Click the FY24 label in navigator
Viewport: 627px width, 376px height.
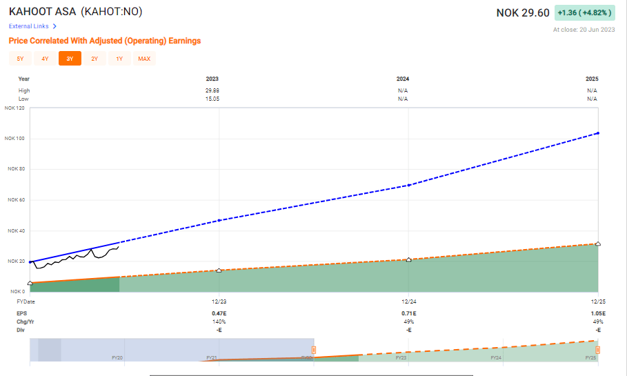(x=496, y=357)
